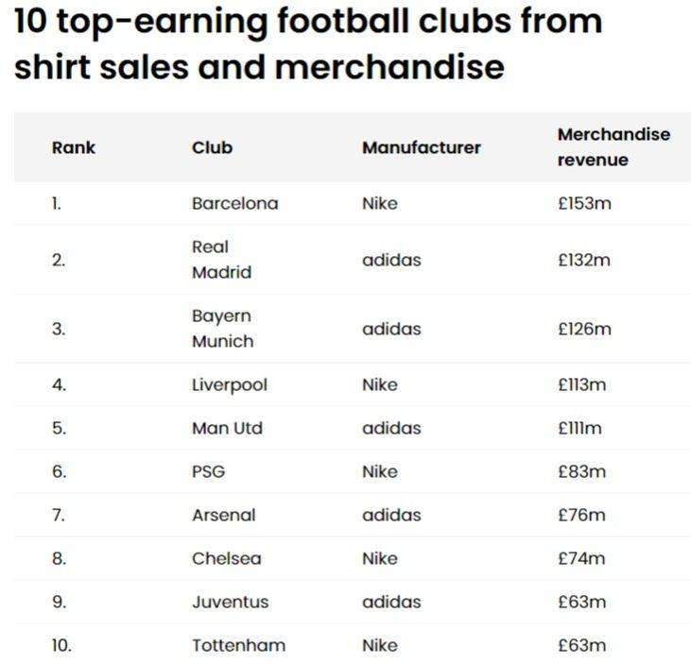Select the £132m revenue figure
The height and width of the screenshot is (664, 691).
click(584, 260)
